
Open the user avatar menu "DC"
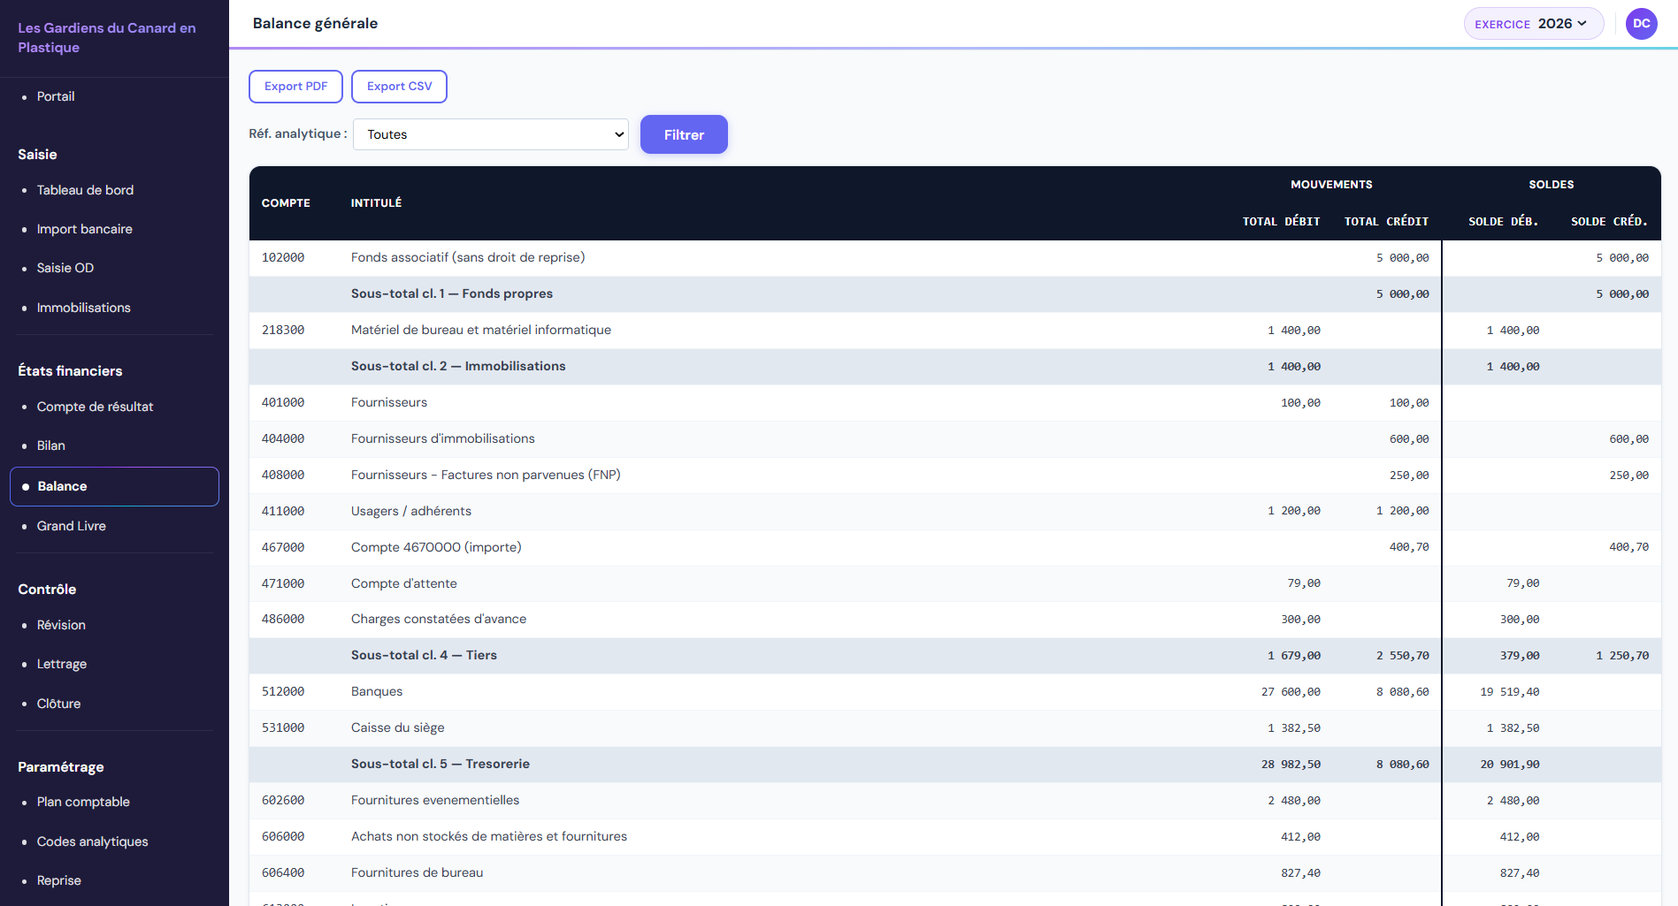1641,24
